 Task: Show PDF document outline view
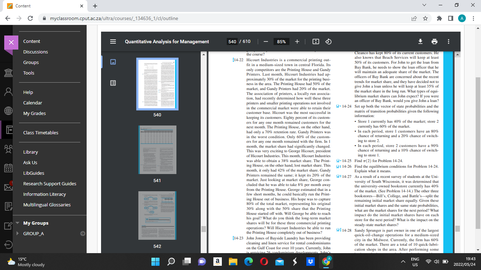coord(113,83)
